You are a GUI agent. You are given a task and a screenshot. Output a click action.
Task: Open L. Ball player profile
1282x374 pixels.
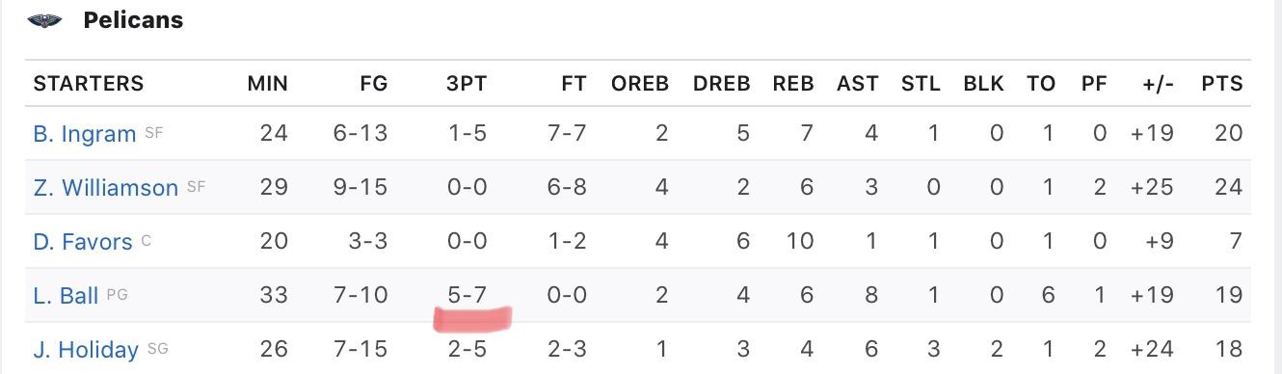pyautogui.click(x=67, y=296)
